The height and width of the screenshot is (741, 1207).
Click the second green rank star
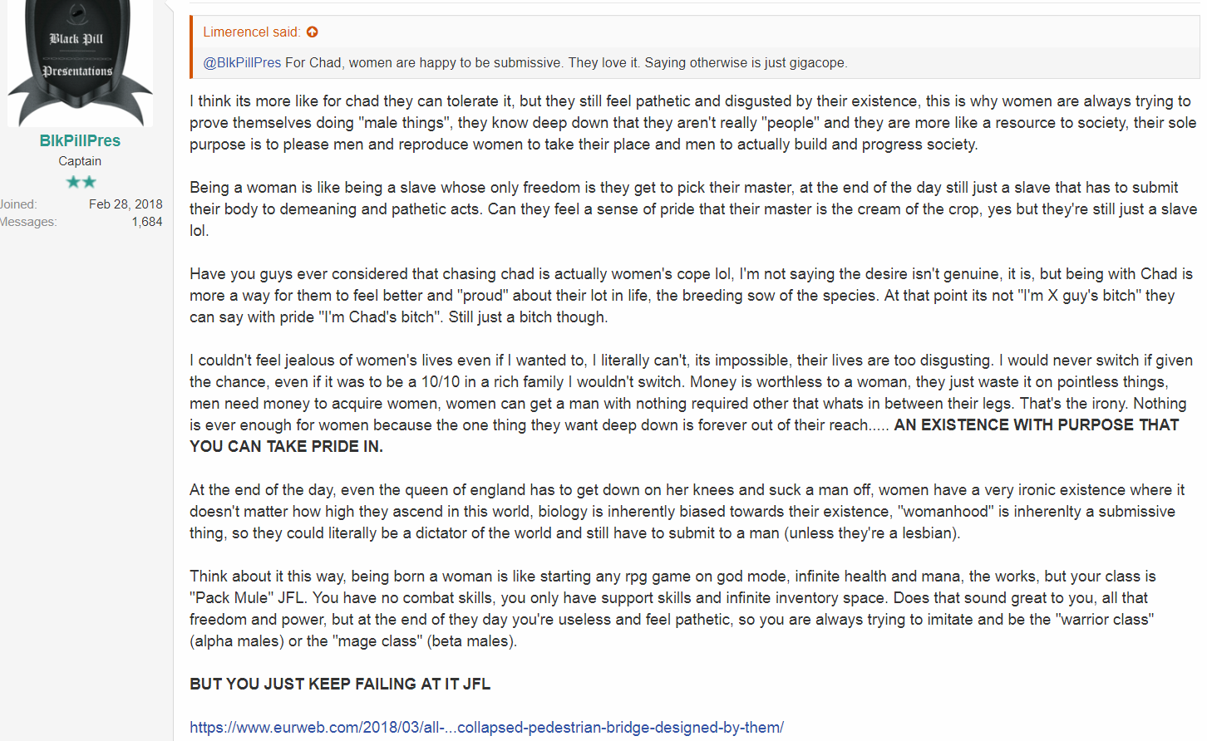[x=89, y=182]
